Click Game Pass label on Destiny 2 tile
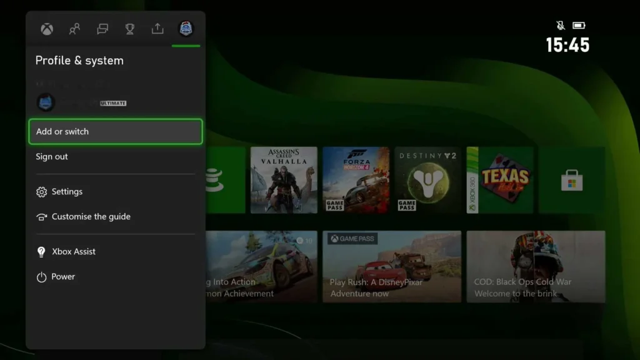The image size is (640, 360). tap(406, 205)
